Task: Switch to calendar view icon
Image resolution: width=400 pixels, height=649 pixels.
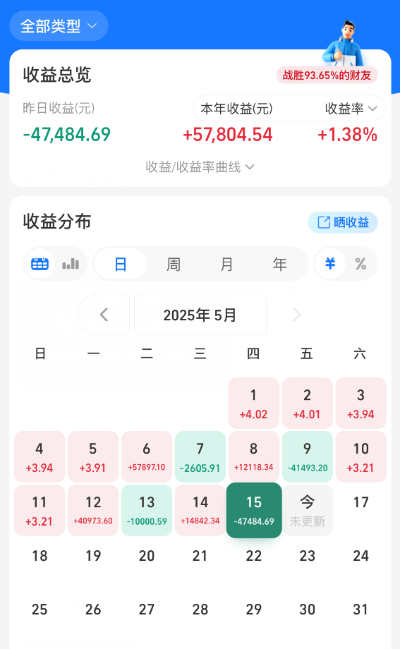Action: (x=40, y=264)
